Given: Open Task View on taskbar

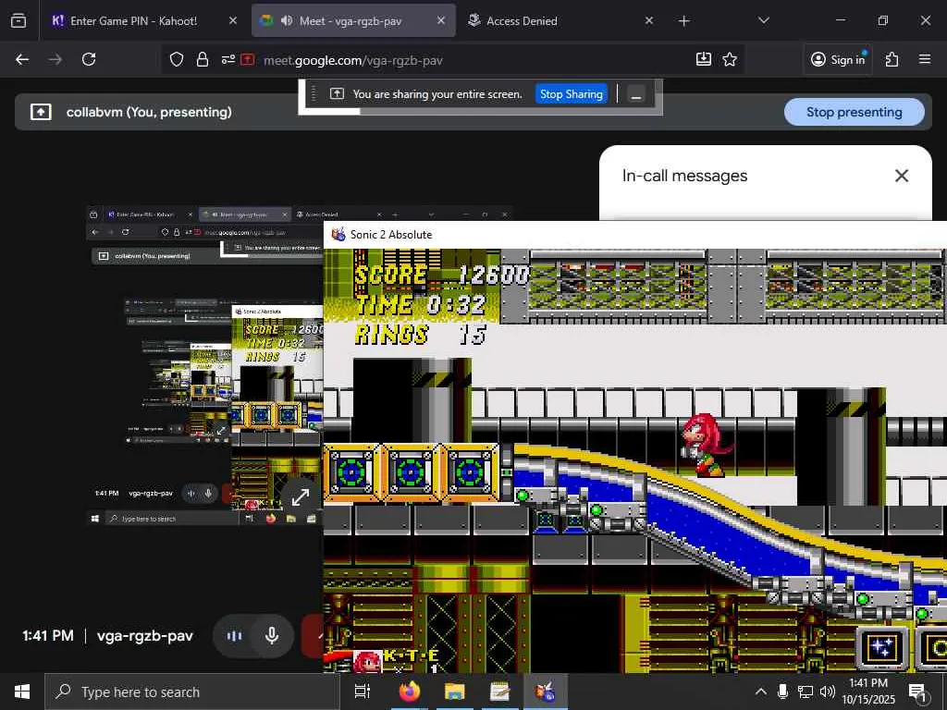Looking at the screenshot, I should [x=363, y=692].
